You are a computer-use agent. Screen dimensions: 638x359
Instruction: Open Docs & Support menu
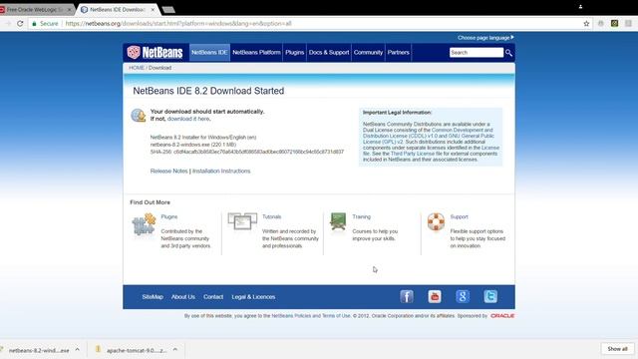(329, 53)
